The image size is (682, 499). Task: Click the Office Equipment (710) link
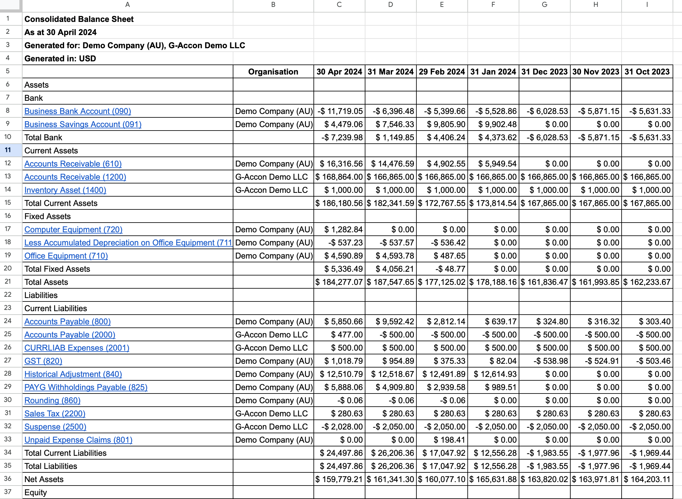[x=66, y=256]
